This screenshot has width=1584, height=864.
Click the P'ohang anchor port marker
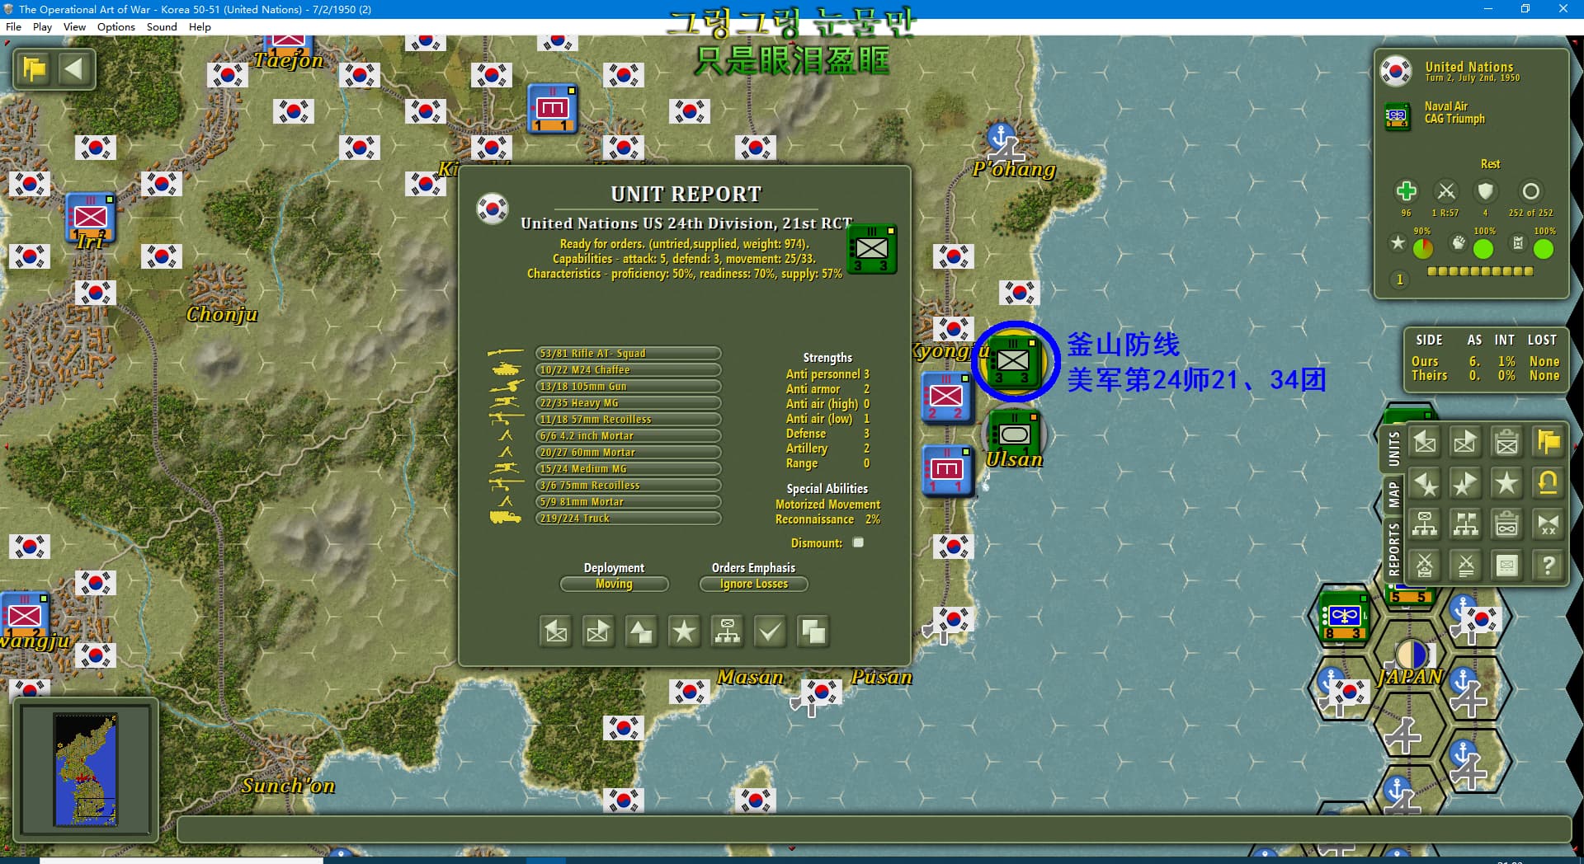tap(1001, 137)
